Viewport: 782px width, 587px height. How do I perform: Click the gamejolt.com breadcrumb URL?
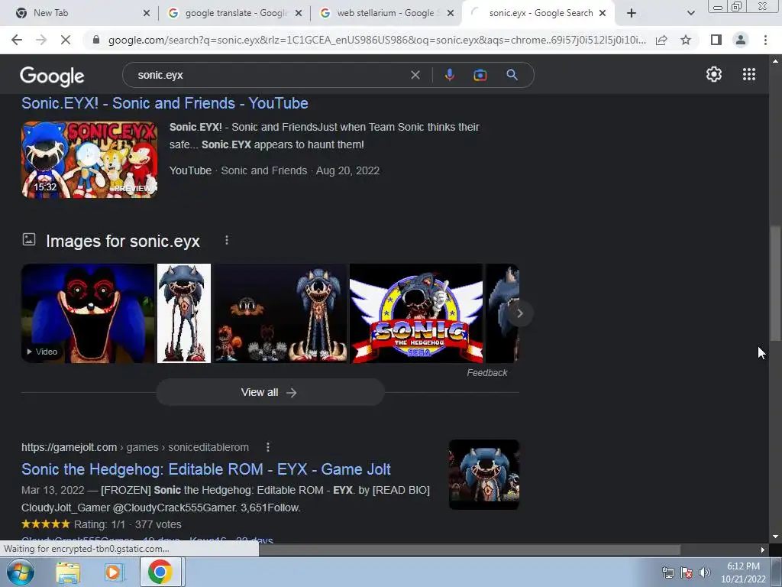[134, 447]
